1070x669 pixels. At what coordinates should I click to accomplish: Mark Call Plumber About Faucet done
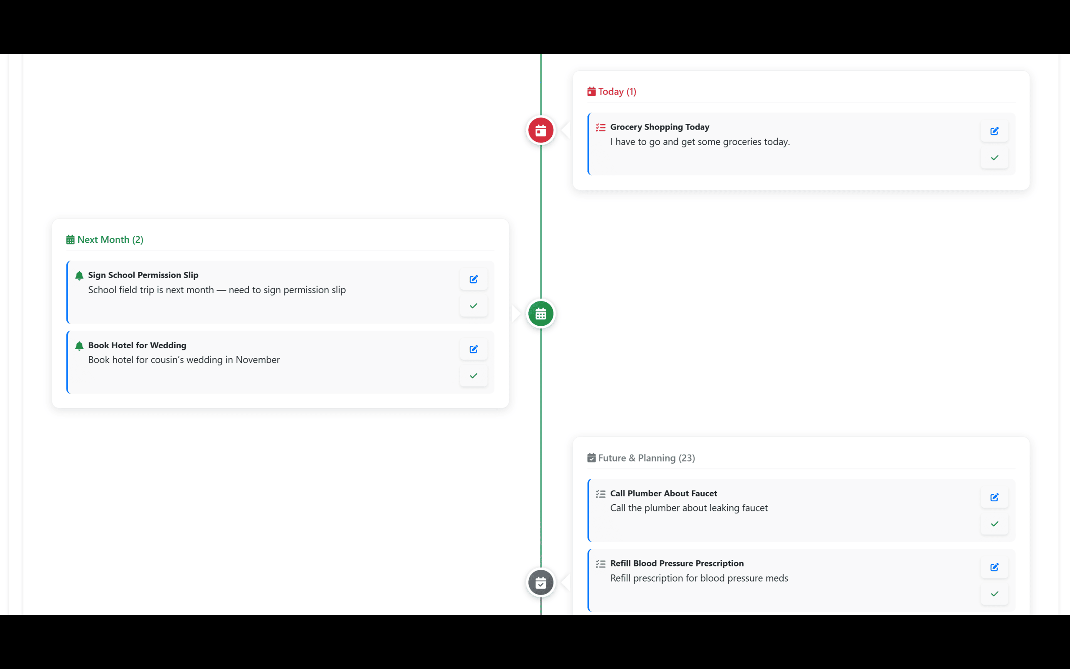(994, 524)
